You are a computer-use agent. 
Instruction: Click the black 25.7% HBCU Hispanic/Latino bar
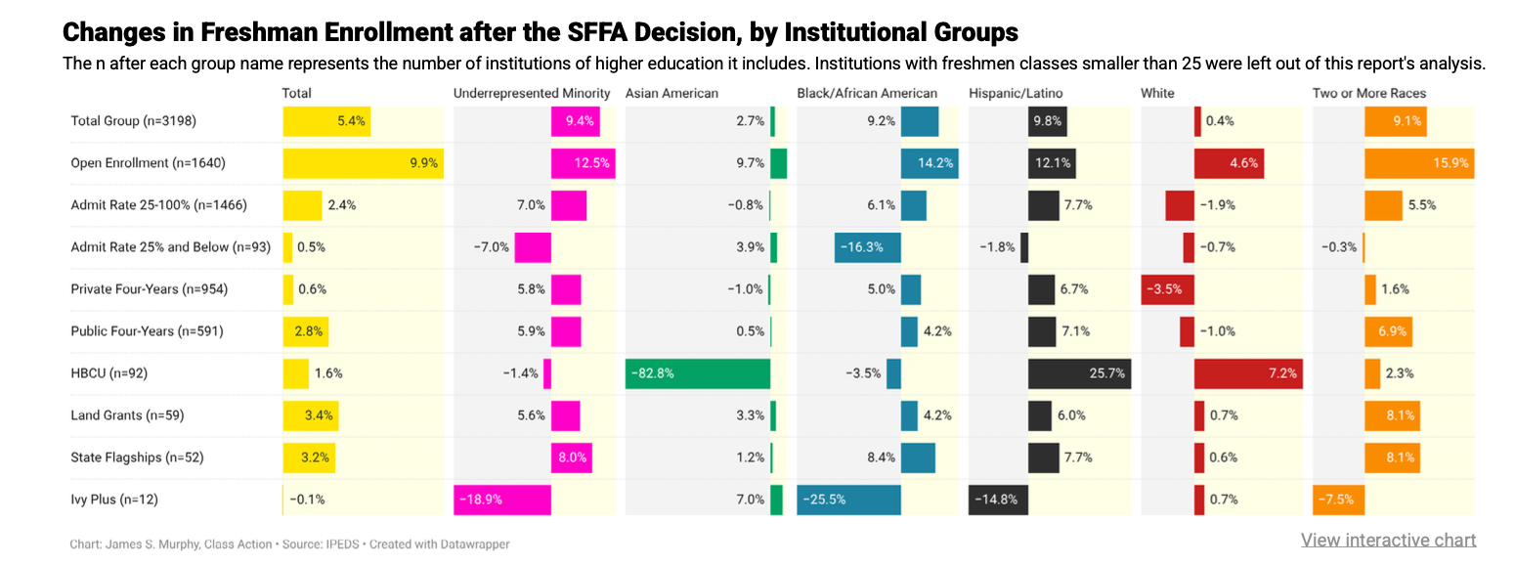pyautogui.click(x=1079, y=373)
